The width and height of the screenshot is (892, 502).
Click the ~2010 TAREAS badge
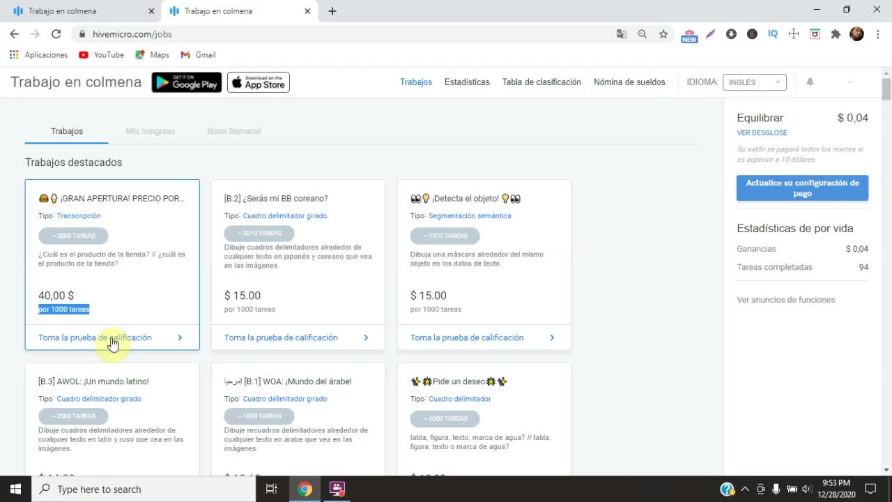tap(259, 233)
